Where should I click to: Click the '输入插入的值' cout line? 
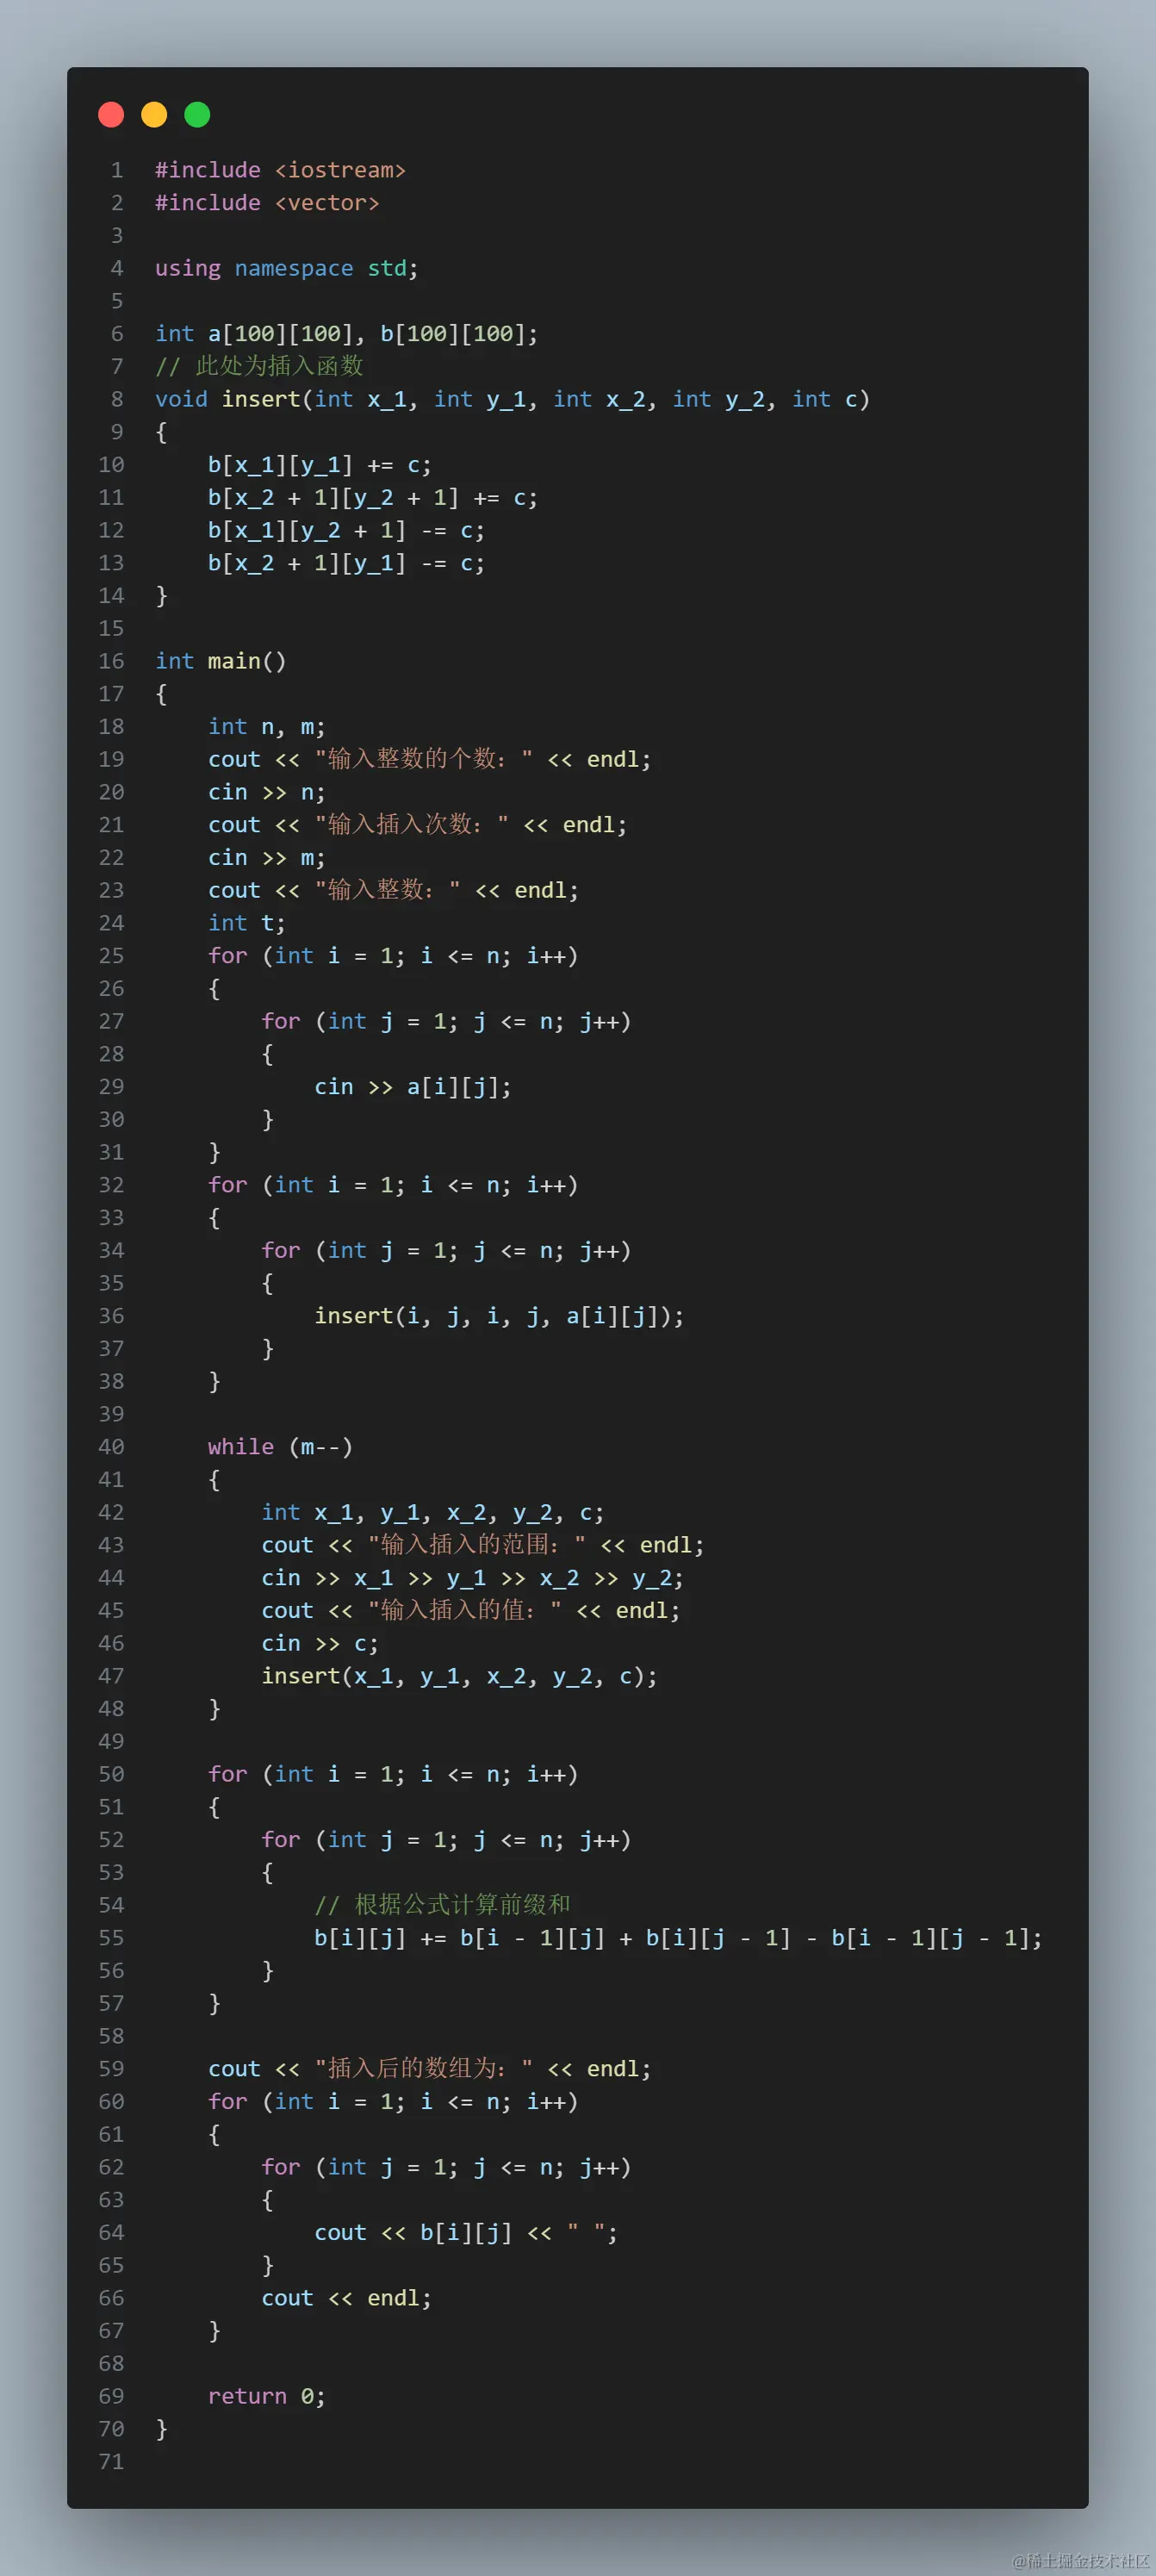[x=470, y=1611]
